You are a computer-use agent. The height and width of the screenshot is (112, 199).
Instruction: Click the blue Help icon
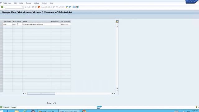point(74,7)
